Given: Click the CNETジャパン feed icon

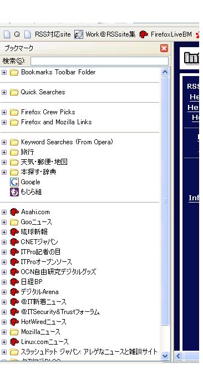Looking at the screenshot, I should click(14, 242).
